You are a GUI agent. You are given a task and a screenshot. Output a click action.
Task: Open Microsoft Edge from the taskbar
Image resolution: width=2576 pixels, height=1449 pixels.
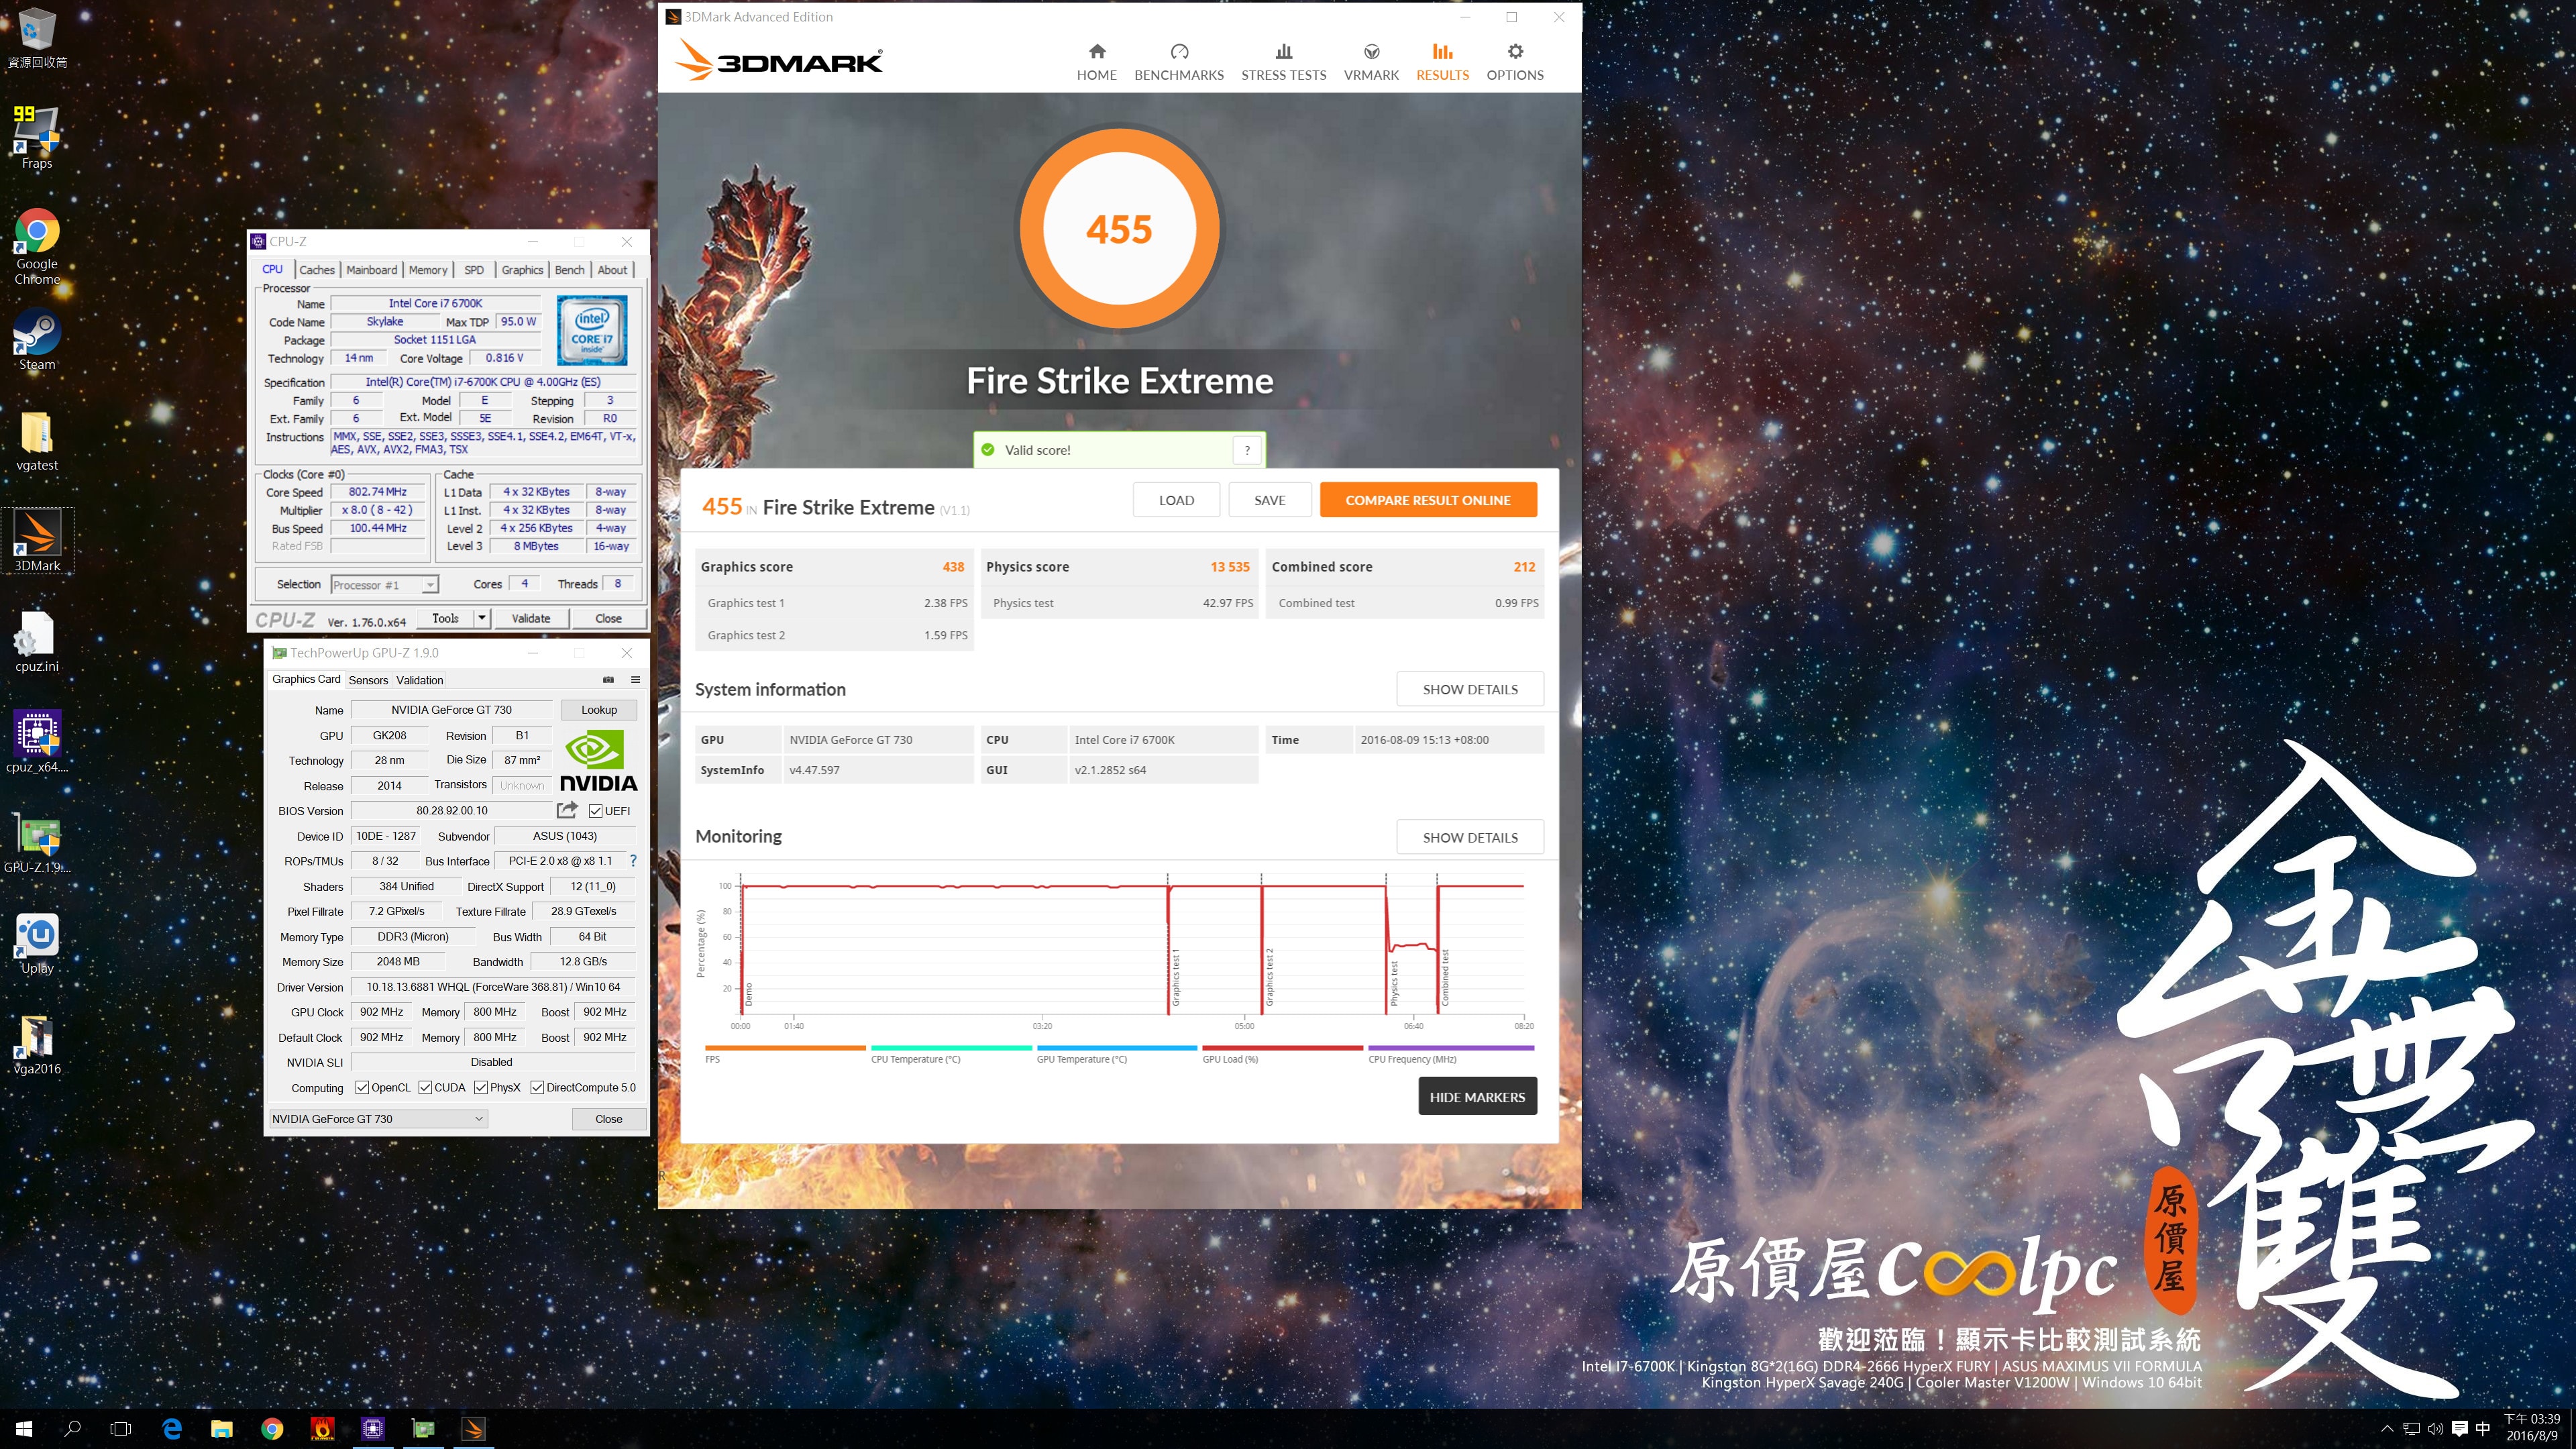coord(171,1428)
